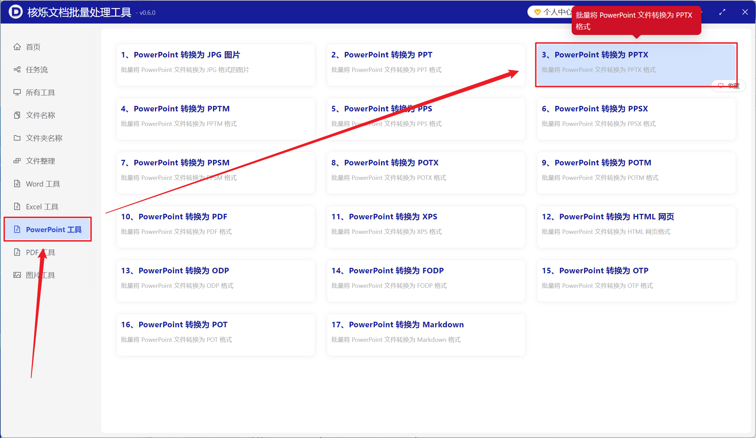The height and width of the screenshot is (438, 756).
Task: Click the PDF document icon in sidebar
Action: [17, 252]
